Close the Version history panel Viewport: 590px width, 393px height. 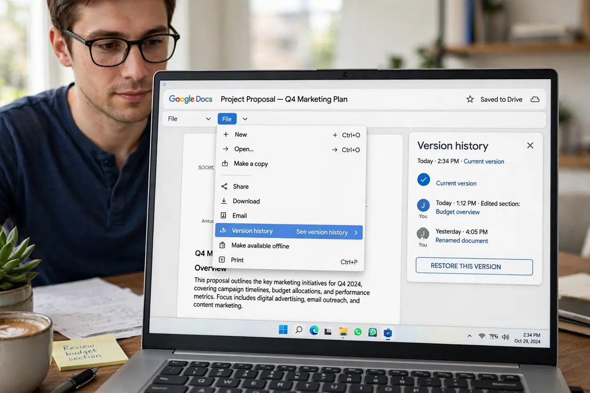click(530, 145)
